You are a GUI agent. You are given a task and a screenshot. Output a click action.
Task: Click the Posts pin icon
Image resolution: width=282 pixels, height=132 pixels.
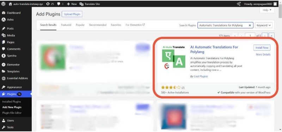click(4, 29)
